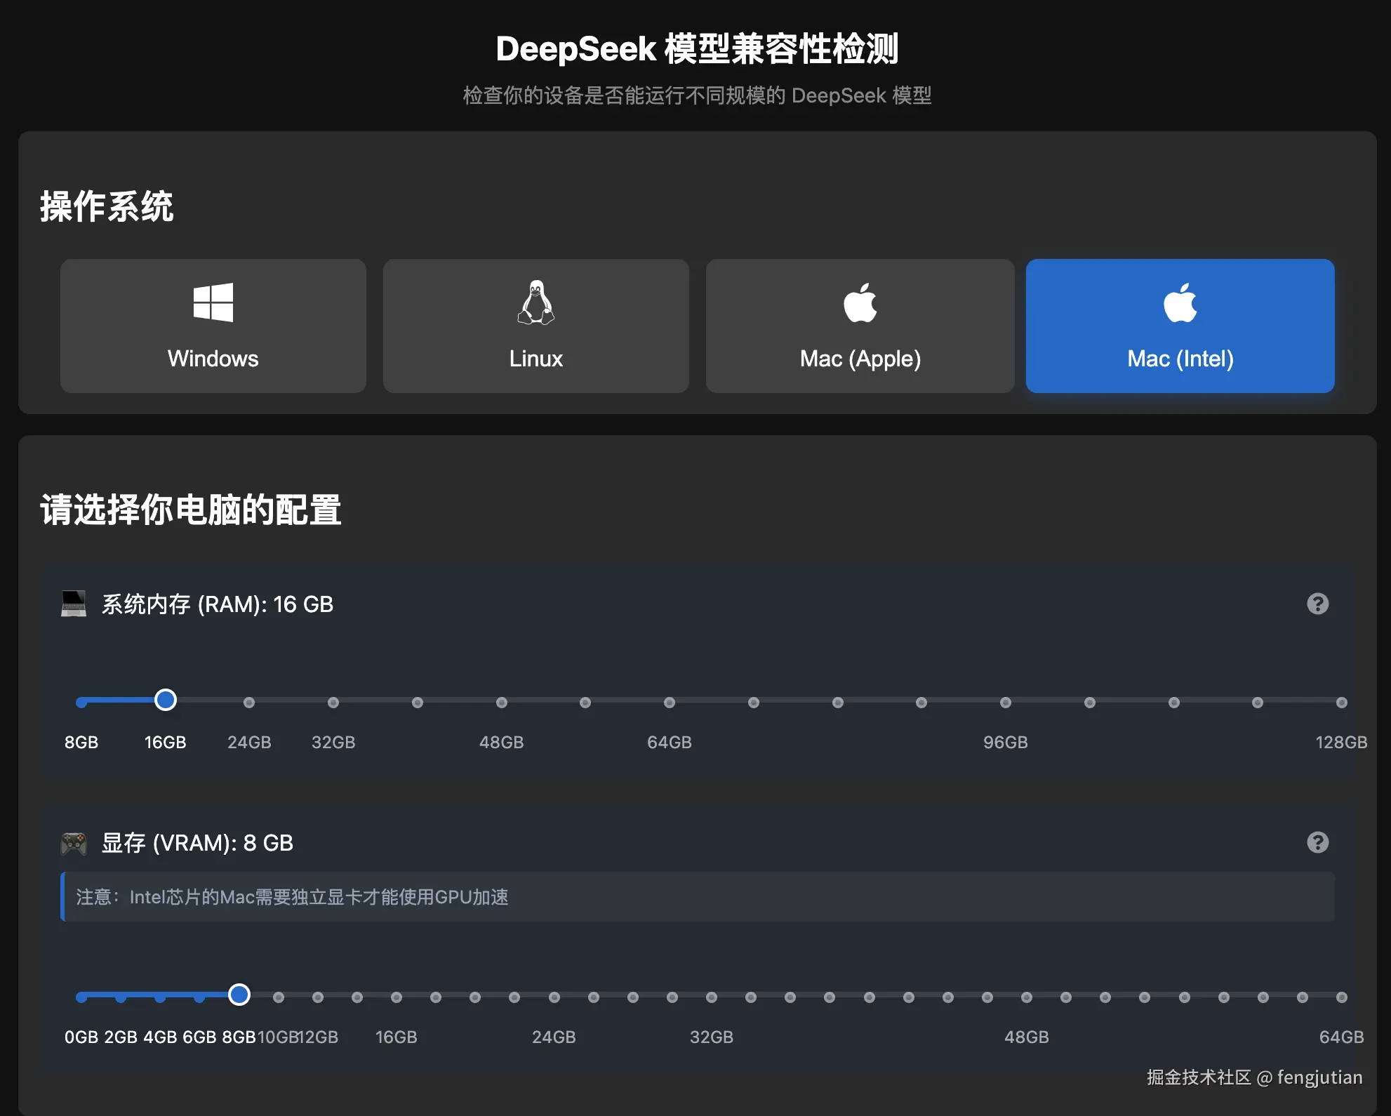
Task: Click the gamepad icon beside VRAM
Action: 74,843
